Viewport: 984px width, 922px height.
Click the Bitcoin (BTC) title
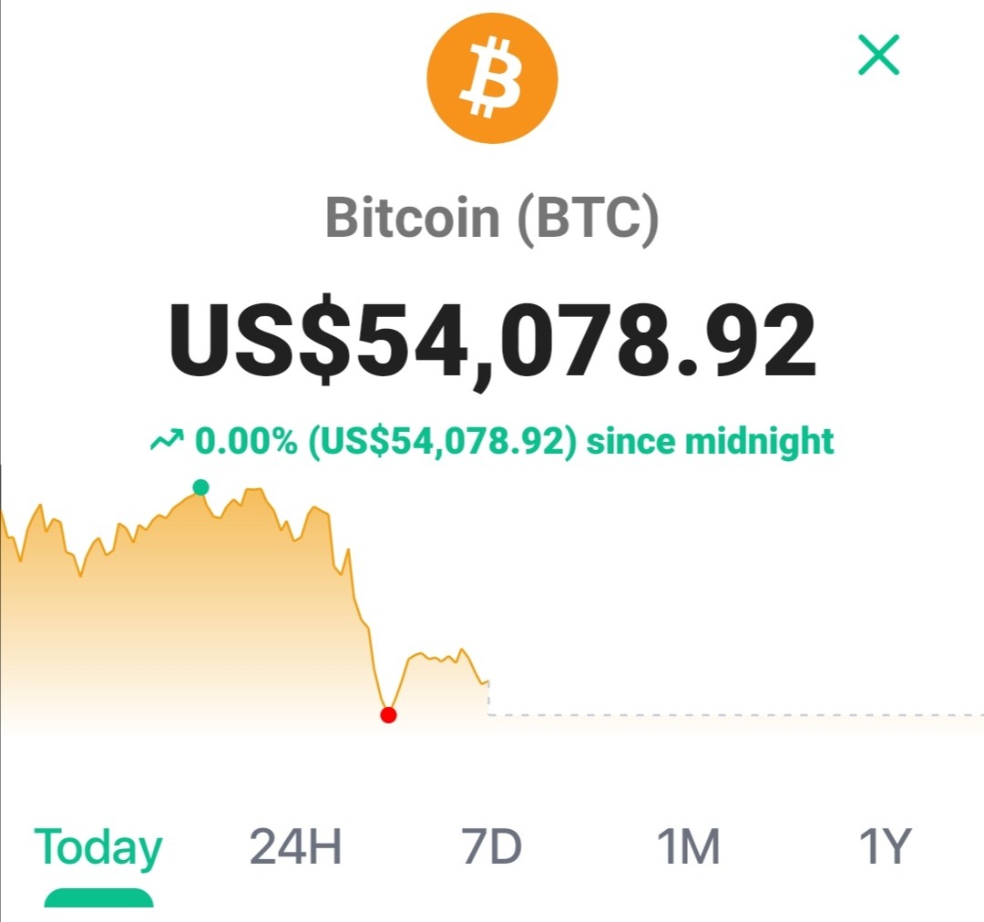pyautogui.click(x=492, y=219)
